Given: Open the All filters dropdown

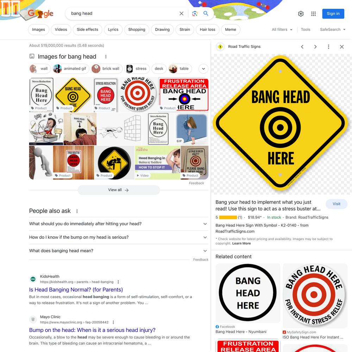Looking at the screenshot, I should pos(282,30).
